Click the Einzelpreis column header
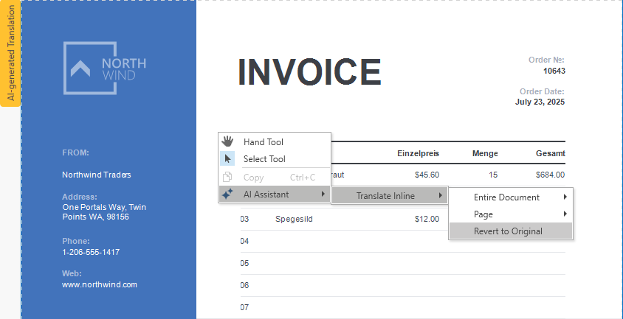The width and height of the screenshot is (623, 319). click(418, 153)
